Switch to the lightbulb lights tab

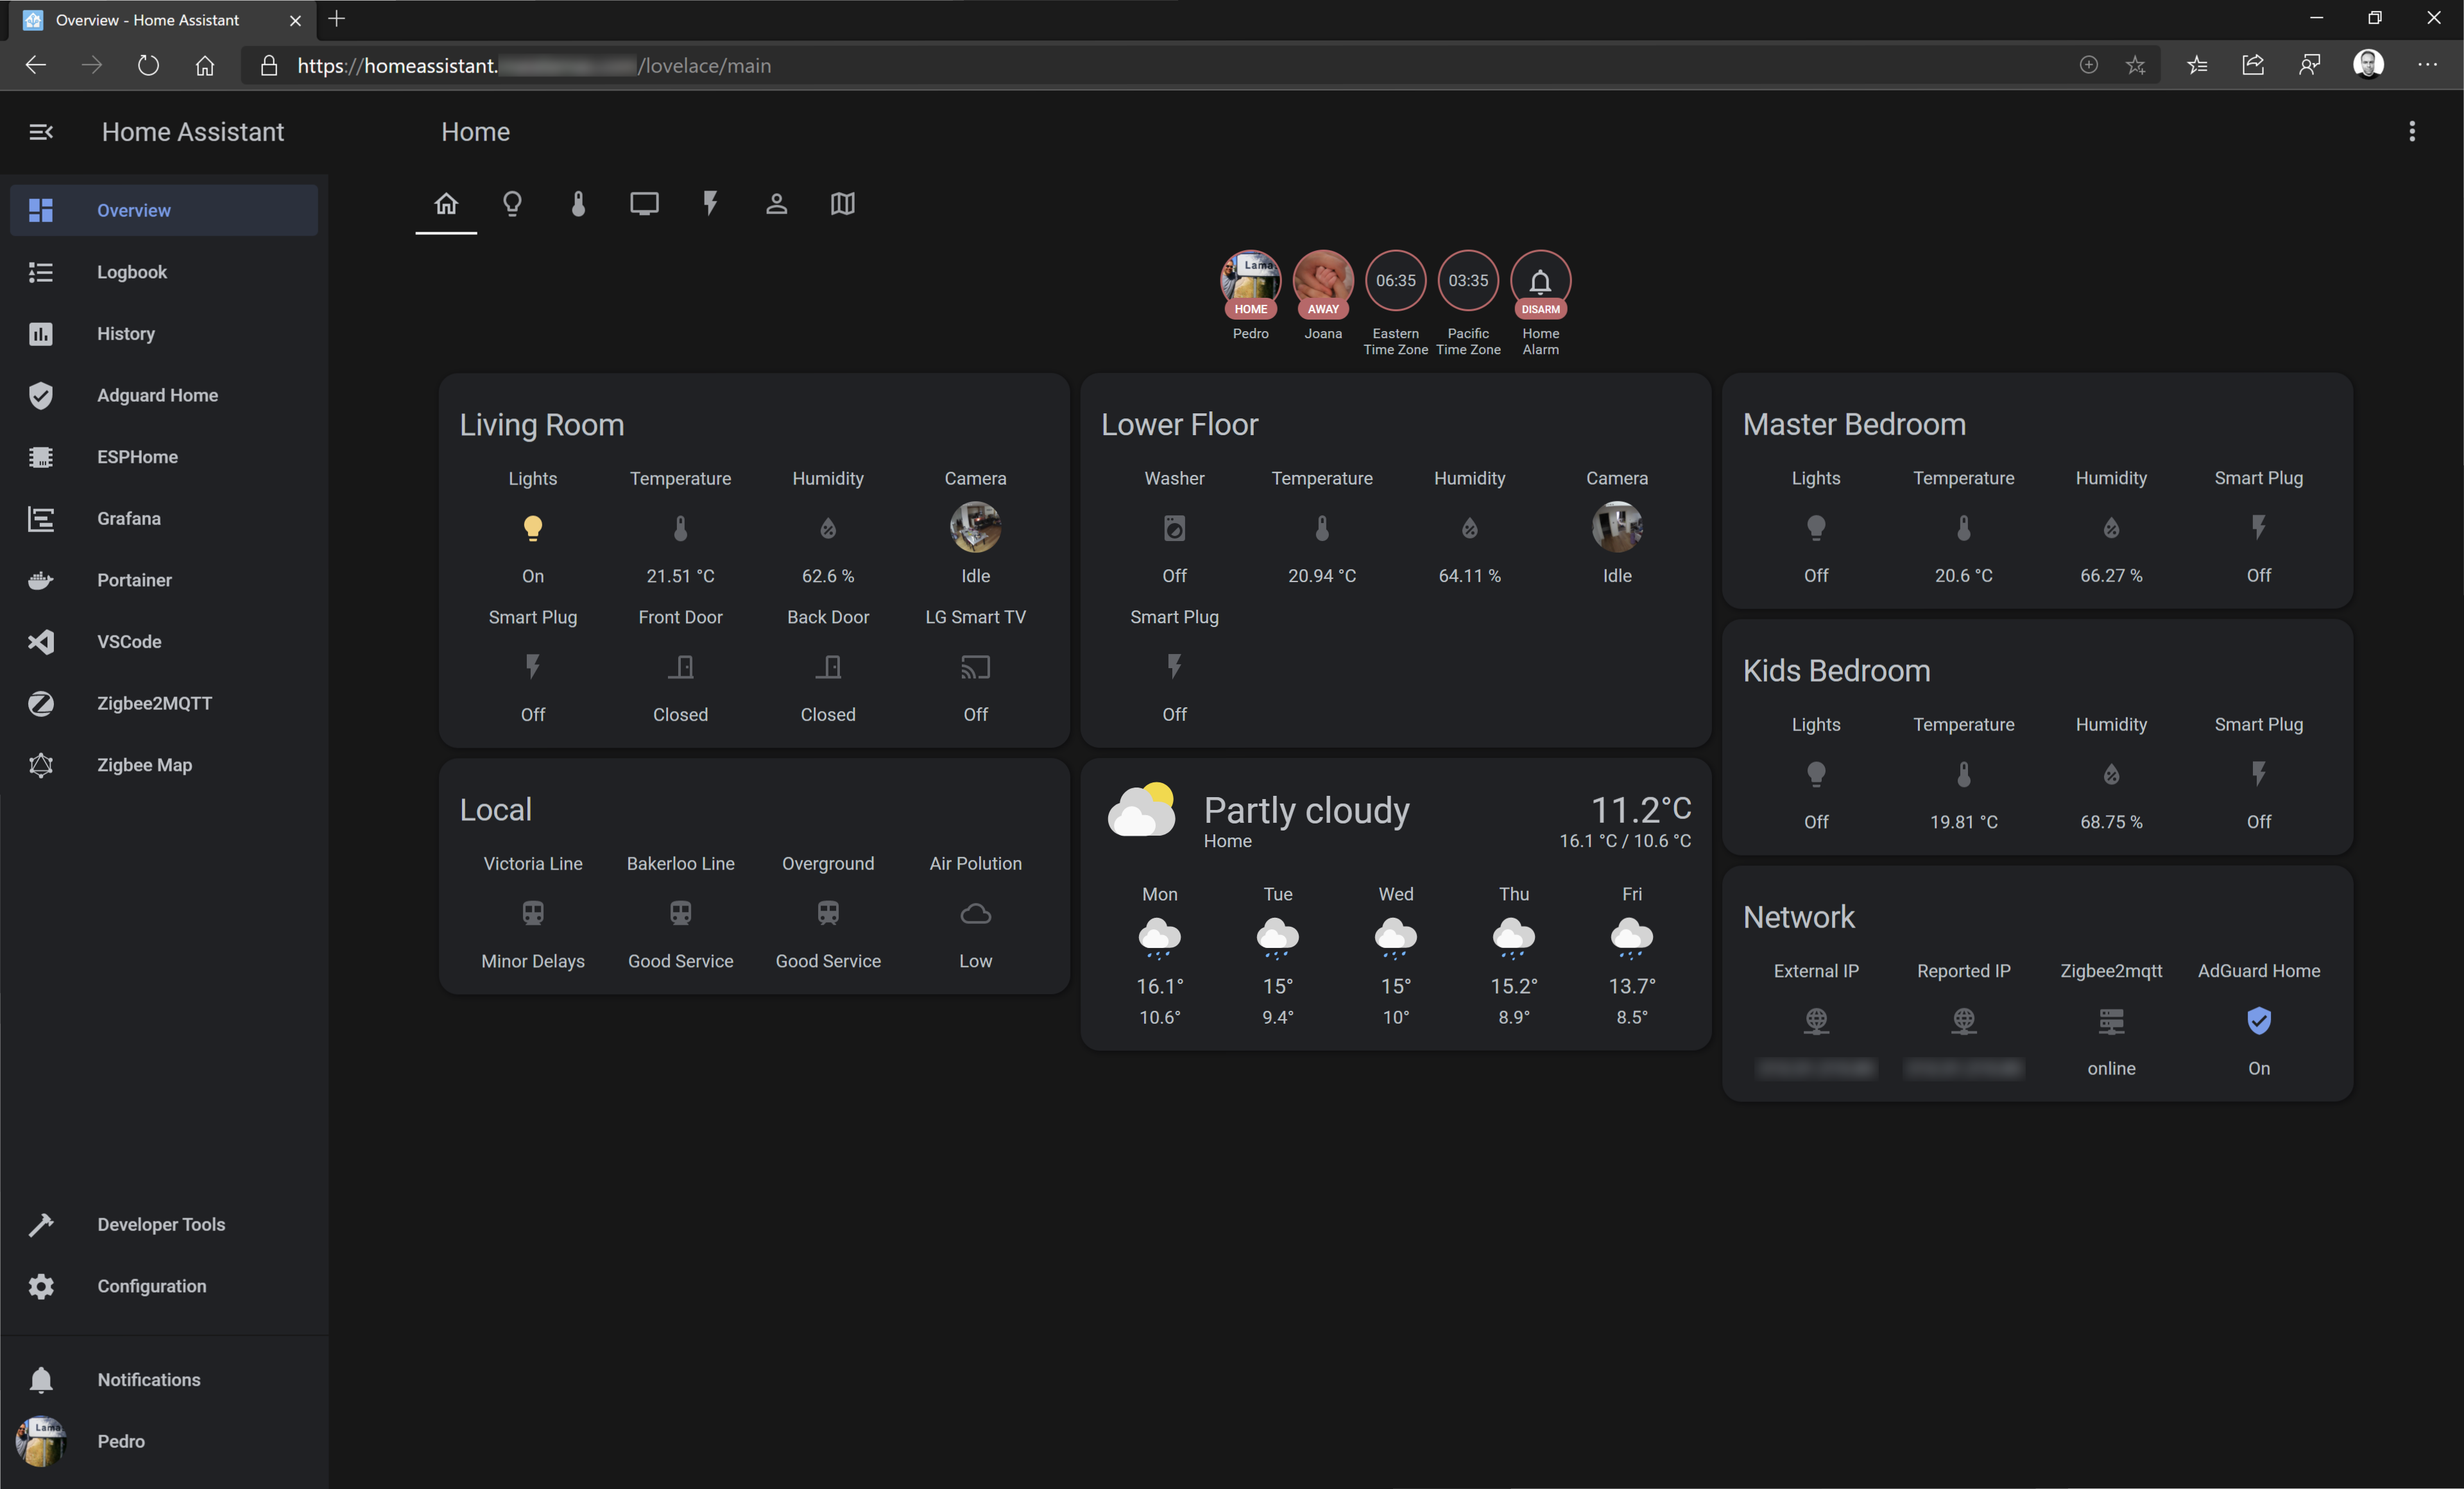tap(512, 204)
